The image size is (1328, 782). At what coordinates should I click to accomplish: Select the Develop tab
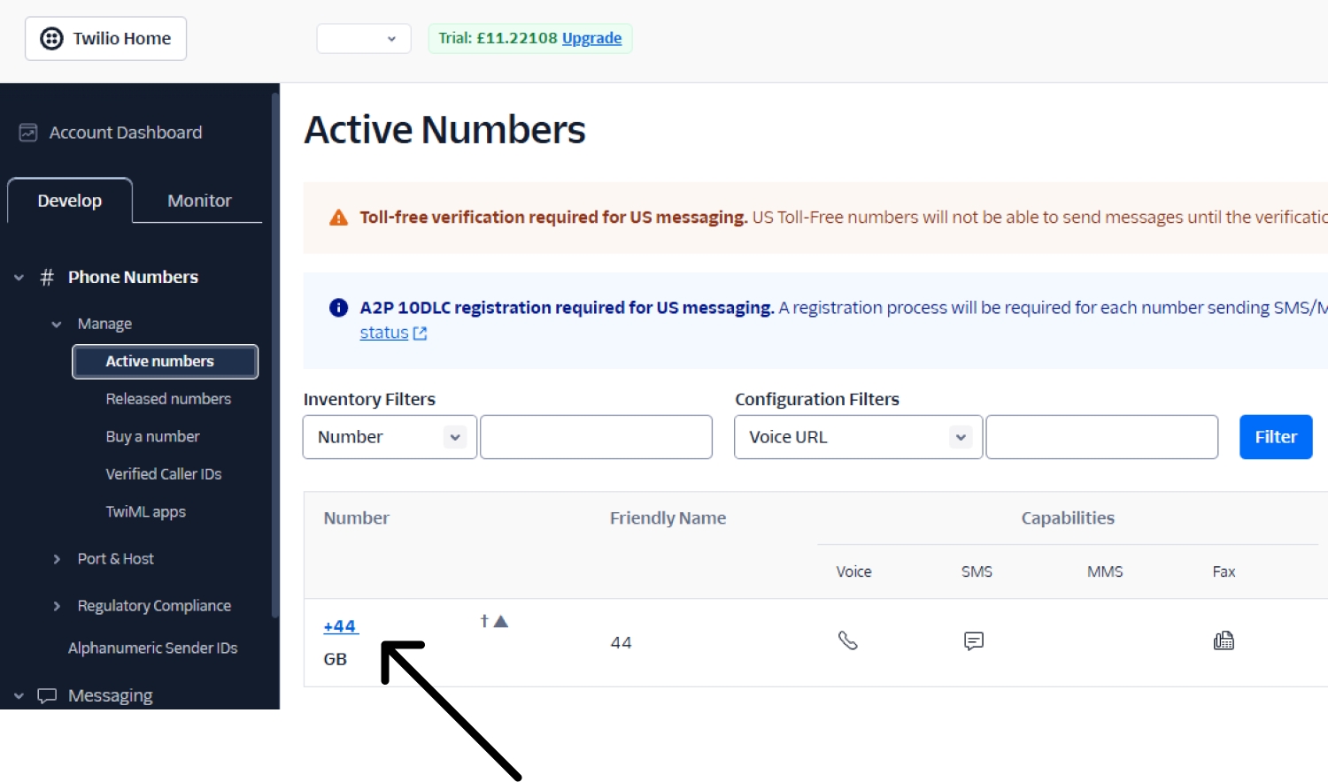(x=70, y=201)
